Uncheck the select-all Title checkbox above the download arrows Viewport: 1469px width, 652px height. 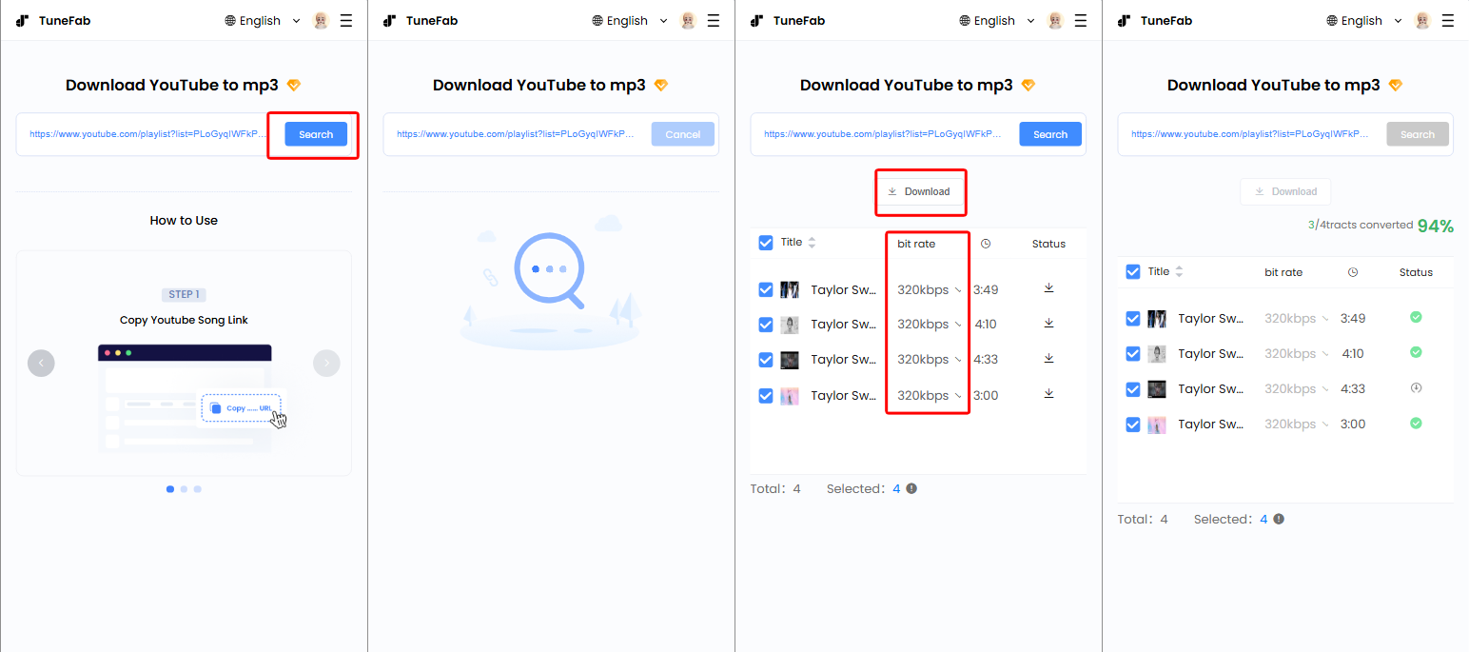(766, 243)
